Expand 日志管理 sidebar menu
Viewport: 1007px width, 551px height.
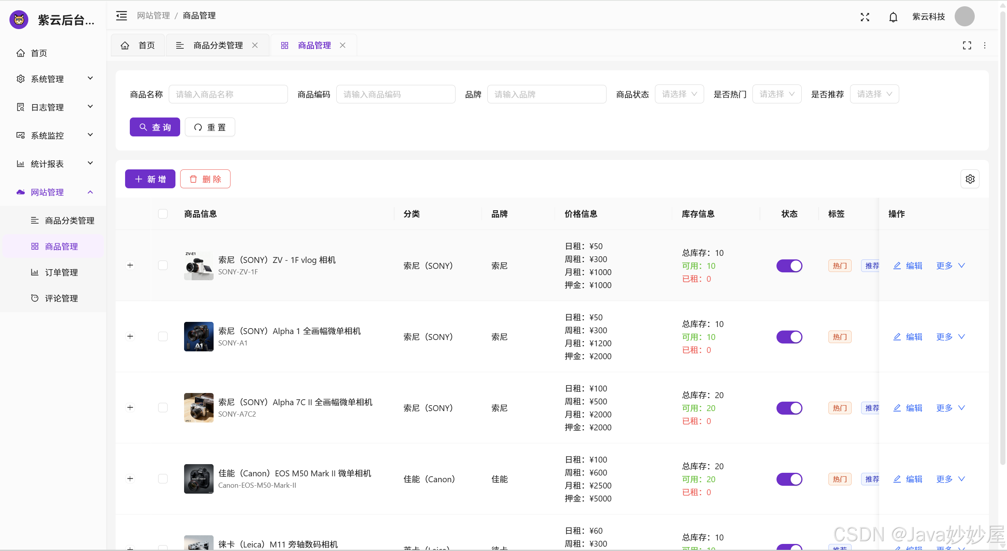pos(53,107)
